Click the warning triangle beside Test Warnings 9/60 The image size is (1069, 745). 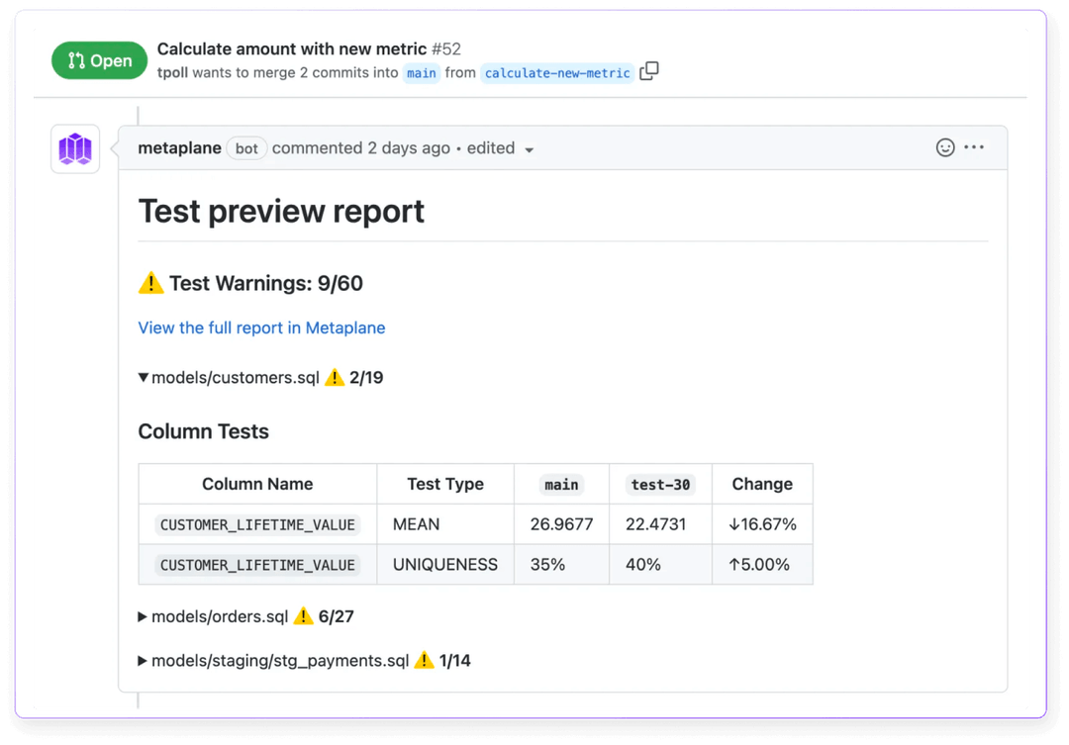[149, 283]
